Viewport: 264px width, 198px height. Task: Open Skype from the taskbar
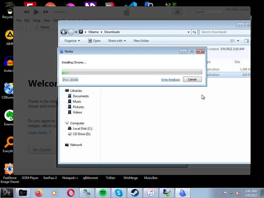[x=119, y=193]
